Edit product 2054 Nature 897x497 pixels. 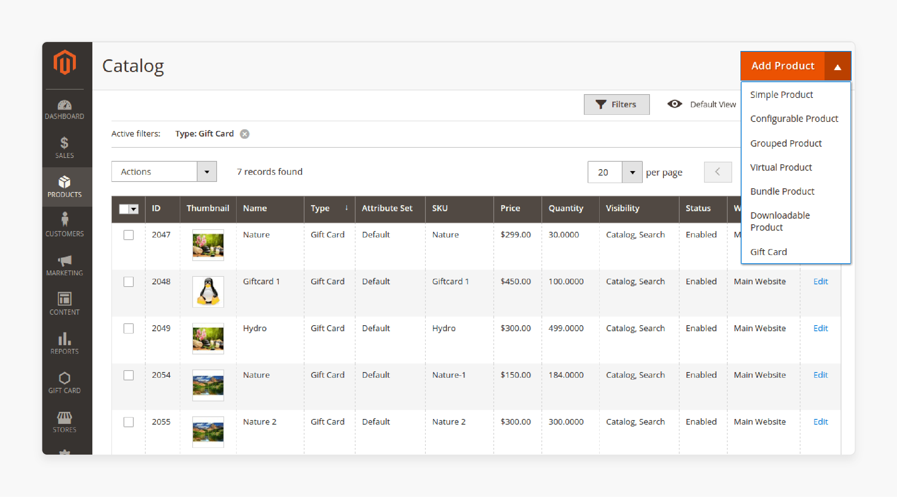click(820, 375)
